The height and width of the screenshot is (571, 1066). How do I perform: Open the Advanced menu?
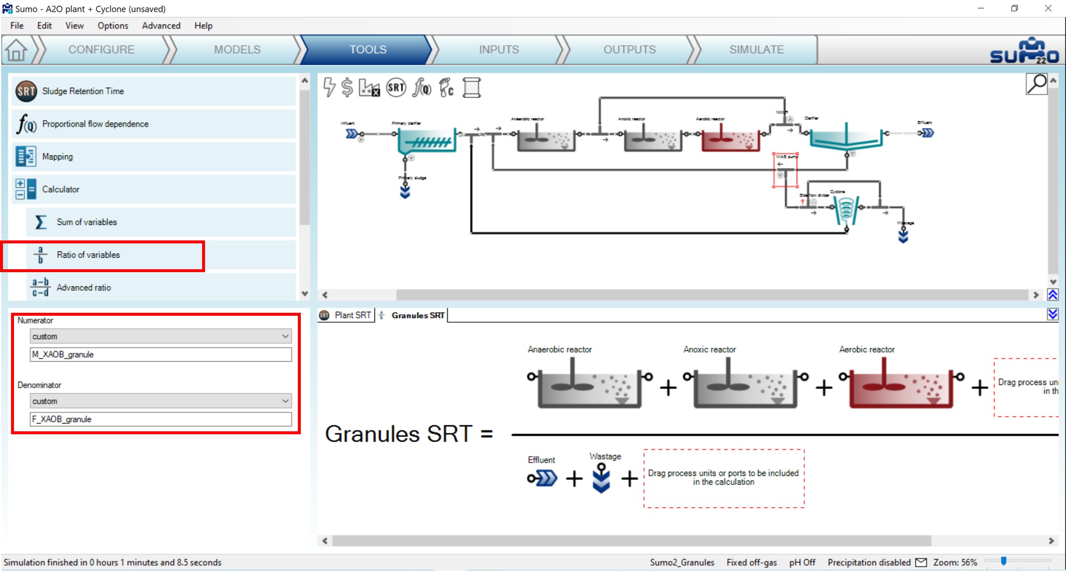161,25
